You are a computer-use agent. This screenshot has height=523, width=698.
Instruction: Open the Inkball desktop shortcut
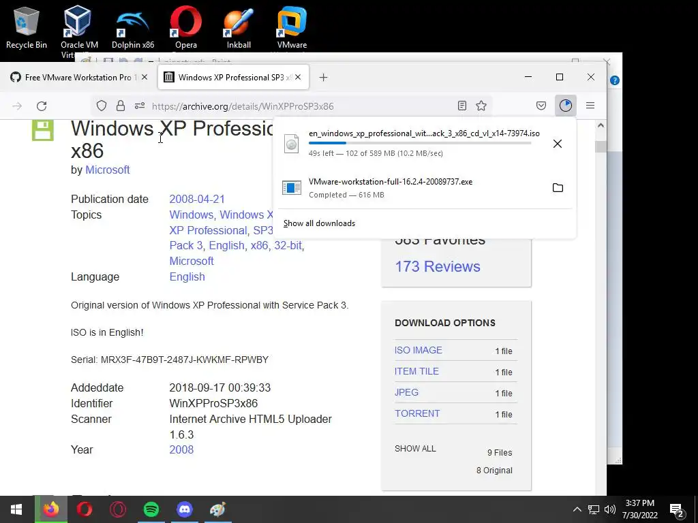(x=239, y=28)
